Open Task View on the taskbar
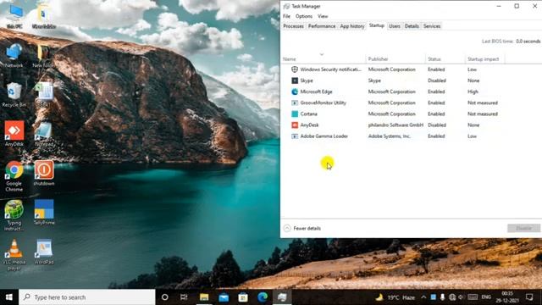Screen dimensions: 542x305 click(184, 297)
